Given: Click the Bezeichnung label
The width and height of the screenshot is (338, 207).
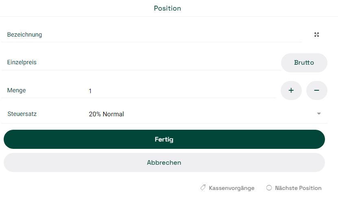Looking at the screenshot, I should coord(24,35).
